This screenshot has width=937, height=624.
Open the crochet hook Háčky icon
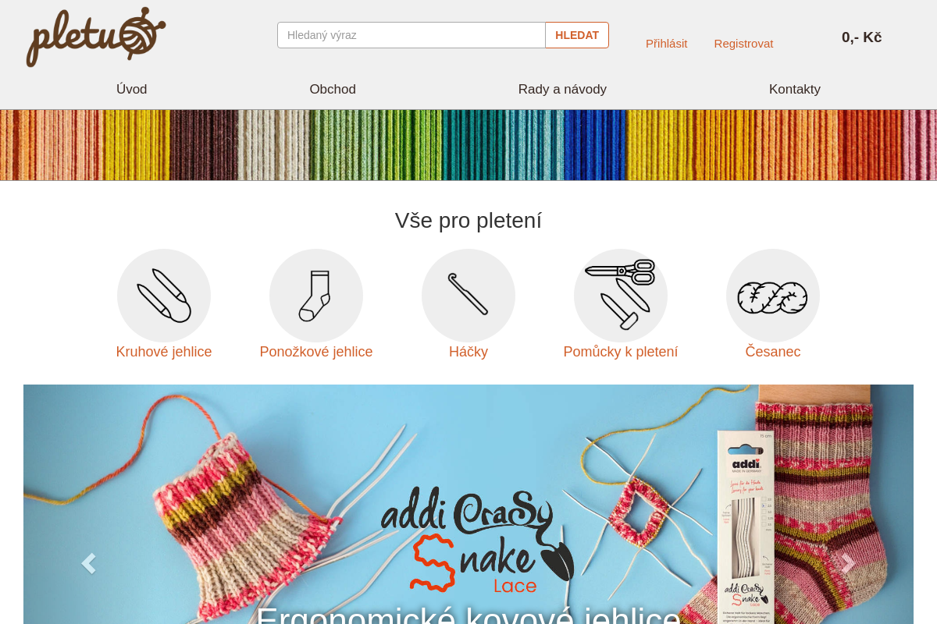pos(468,296)
